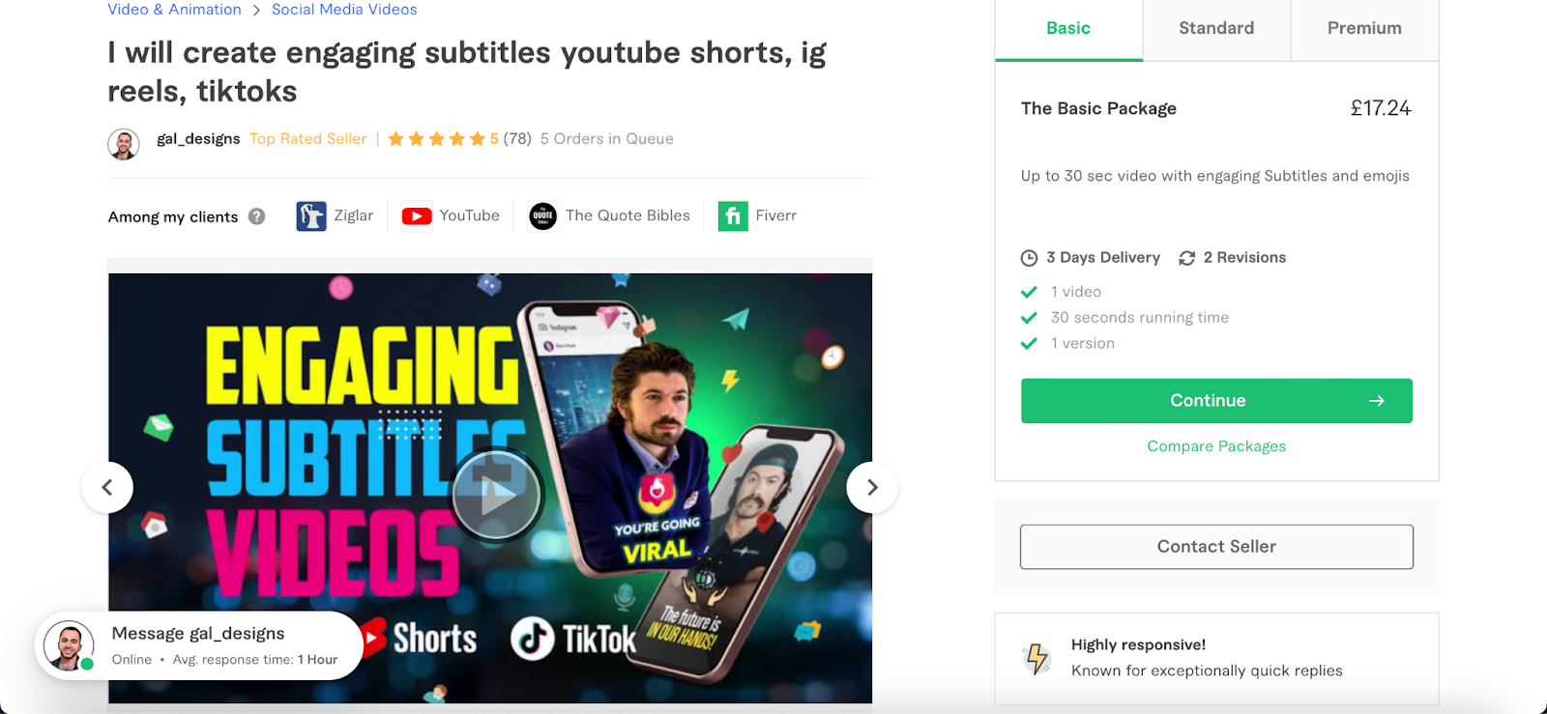Click the Contact Seller button
The width and height of the screenshot is (1547, 714).
point(1216,547)
